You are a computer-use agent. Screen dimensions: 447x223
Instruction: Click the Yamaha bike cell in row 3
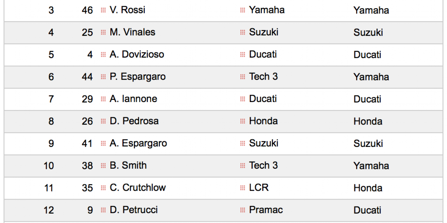(371, 10)
